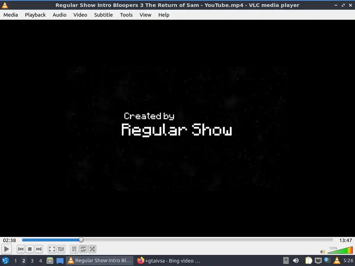Toggle loop repeat mode
355x266 pixels.
(83, 249)
